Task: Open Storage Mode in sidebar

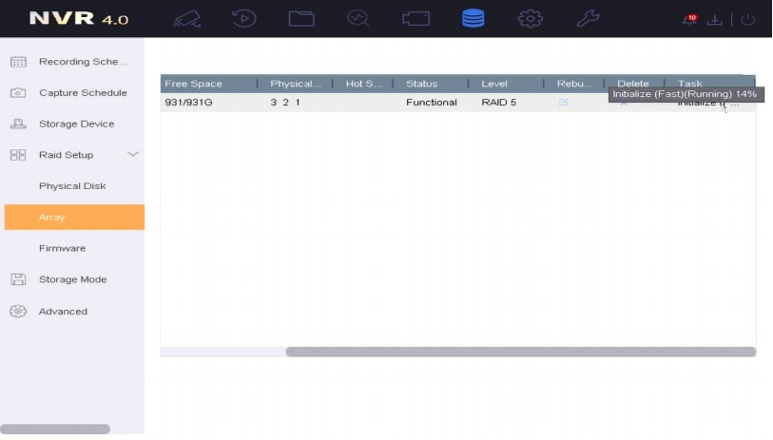Action: [72, 280]
